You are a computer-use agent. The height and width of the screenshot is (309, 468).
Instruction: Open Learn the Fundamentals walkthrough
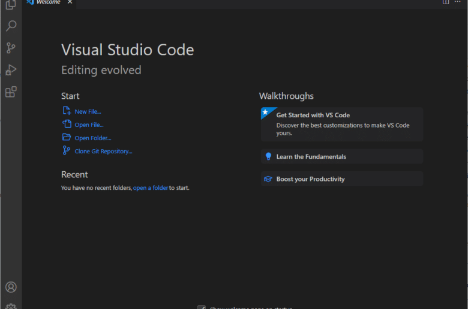342,156
